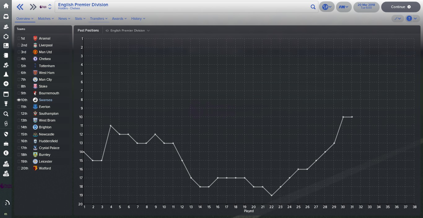This screenshot has width=423, height=218.
Task: Open the Home screen from the sidebar
Action: pyautogui.click(x=6, y=6)
